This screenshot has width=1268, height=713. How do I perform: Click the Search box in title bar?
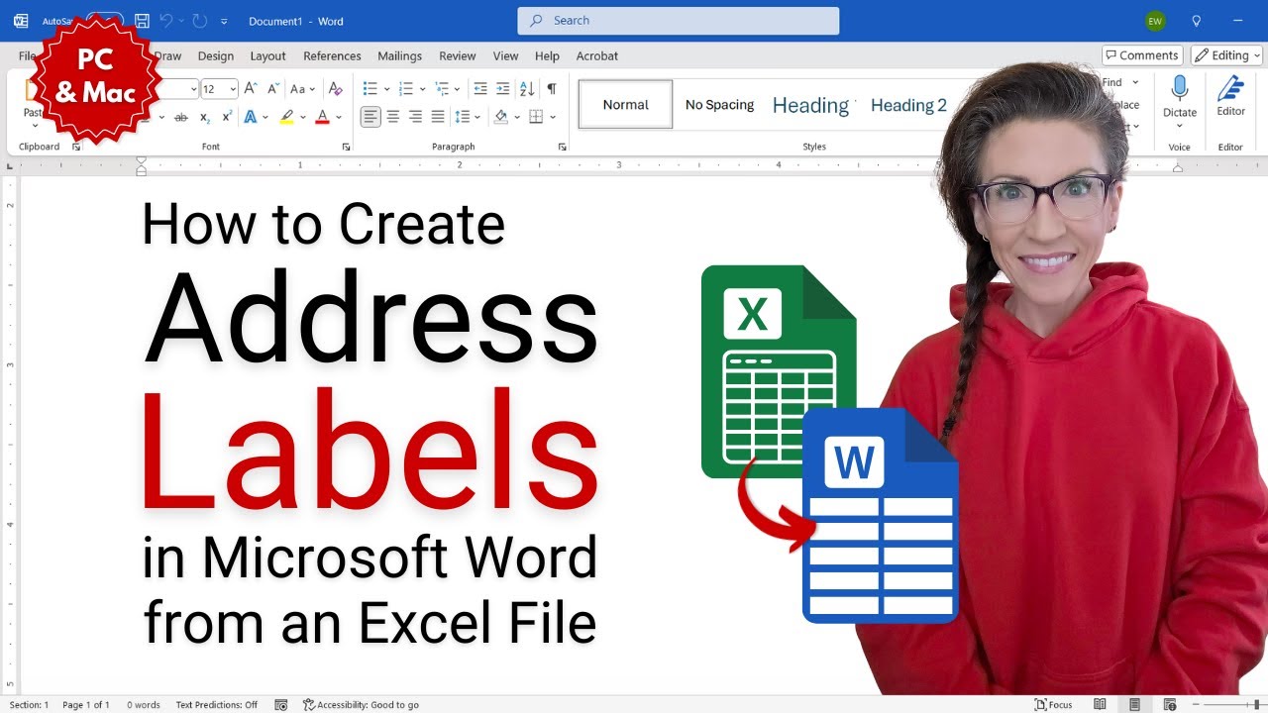coord(678,20)
